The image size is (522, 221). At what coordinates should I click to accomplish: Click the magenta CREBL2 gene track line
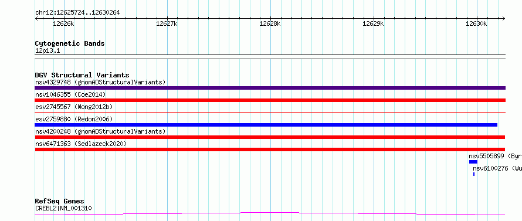(270, 213)
